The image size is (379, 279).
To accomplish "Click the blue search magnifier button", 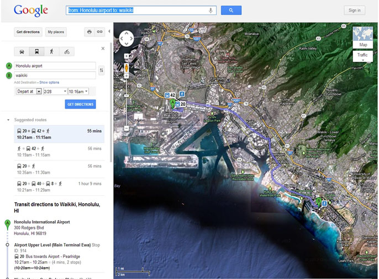I will pyautogui.click(x=231, y=10).
